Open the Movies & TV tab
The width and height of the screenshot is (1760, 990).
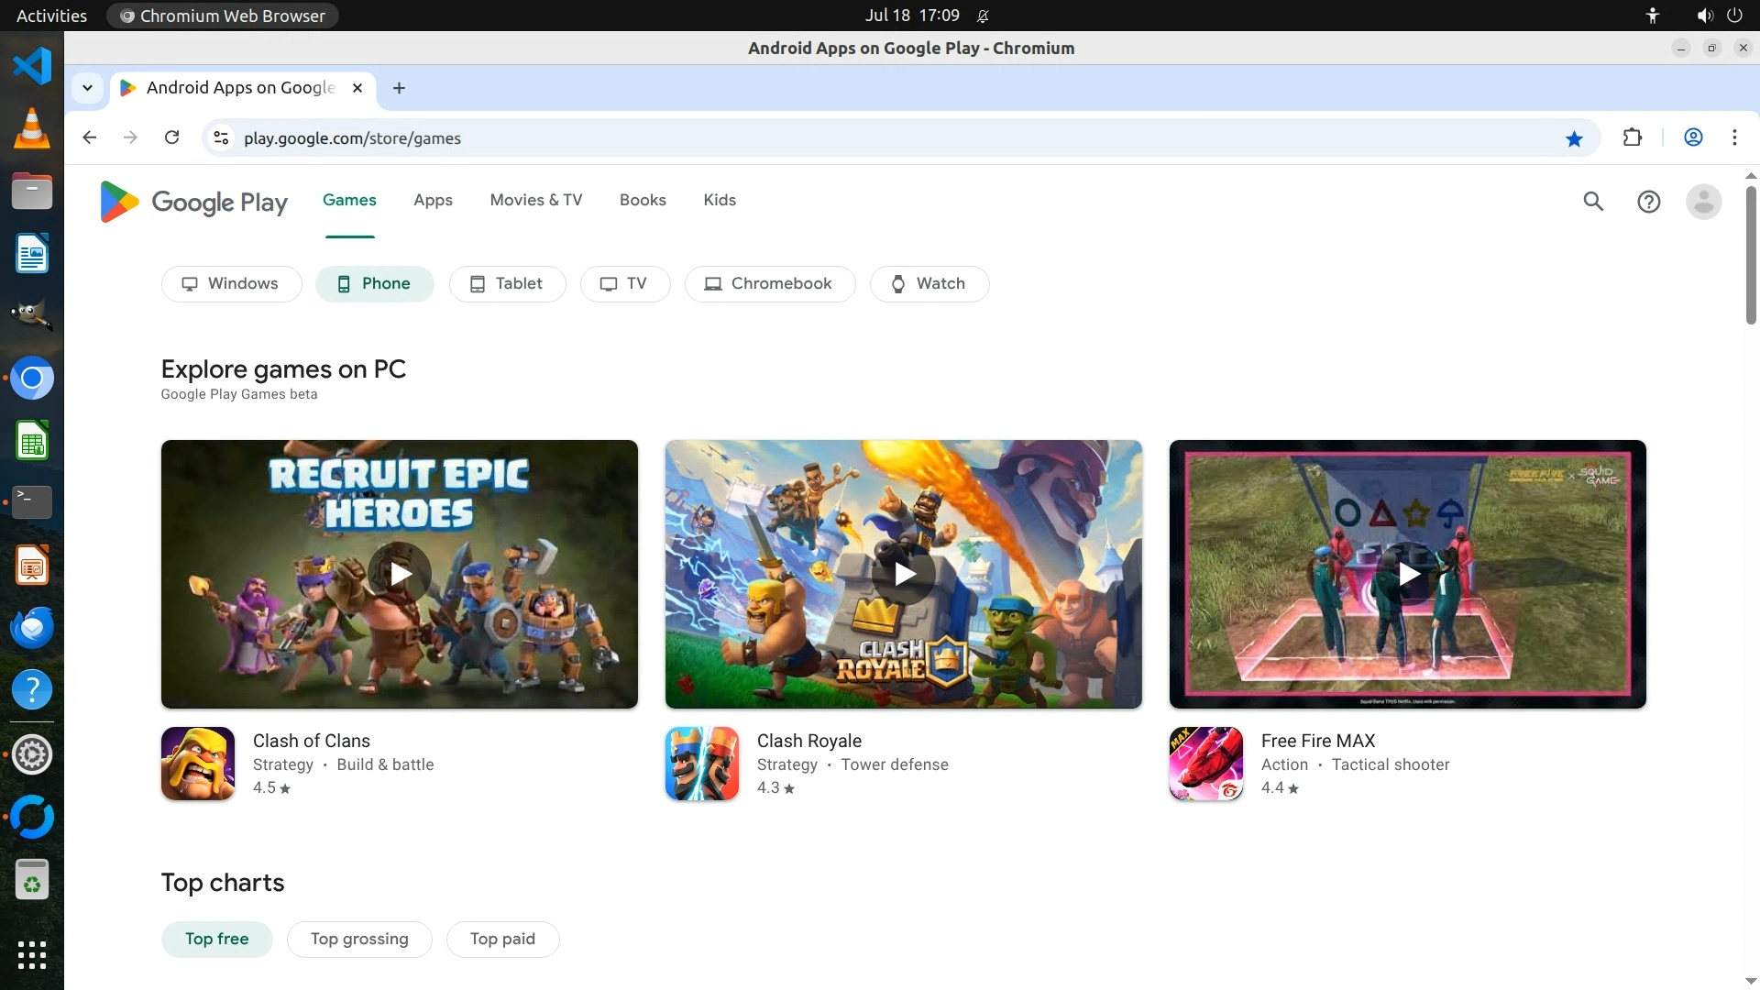click(535, 200)
